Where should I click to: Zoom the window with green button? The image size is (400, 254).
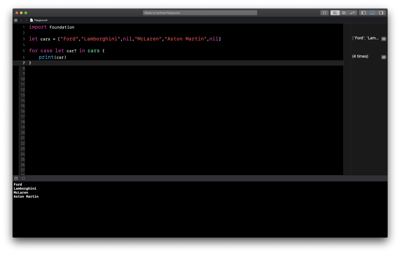pos(26,13)
